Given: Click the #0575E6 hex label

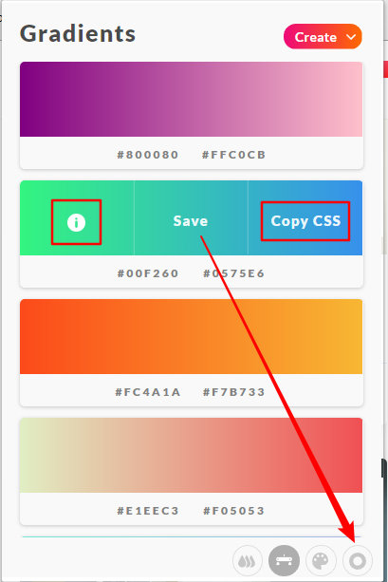Looking at the screenshot, I should coord(233,273).
